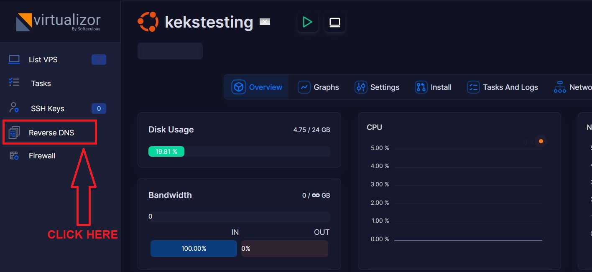Start the VPS with play button
Image resolution: width=592 pixels, height=272 pixels.
tap(308, 22)
